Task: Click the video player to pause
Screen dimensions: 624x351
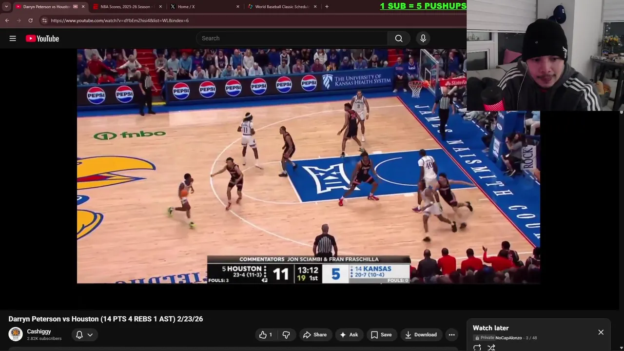Action: click(x=308, y=166)
